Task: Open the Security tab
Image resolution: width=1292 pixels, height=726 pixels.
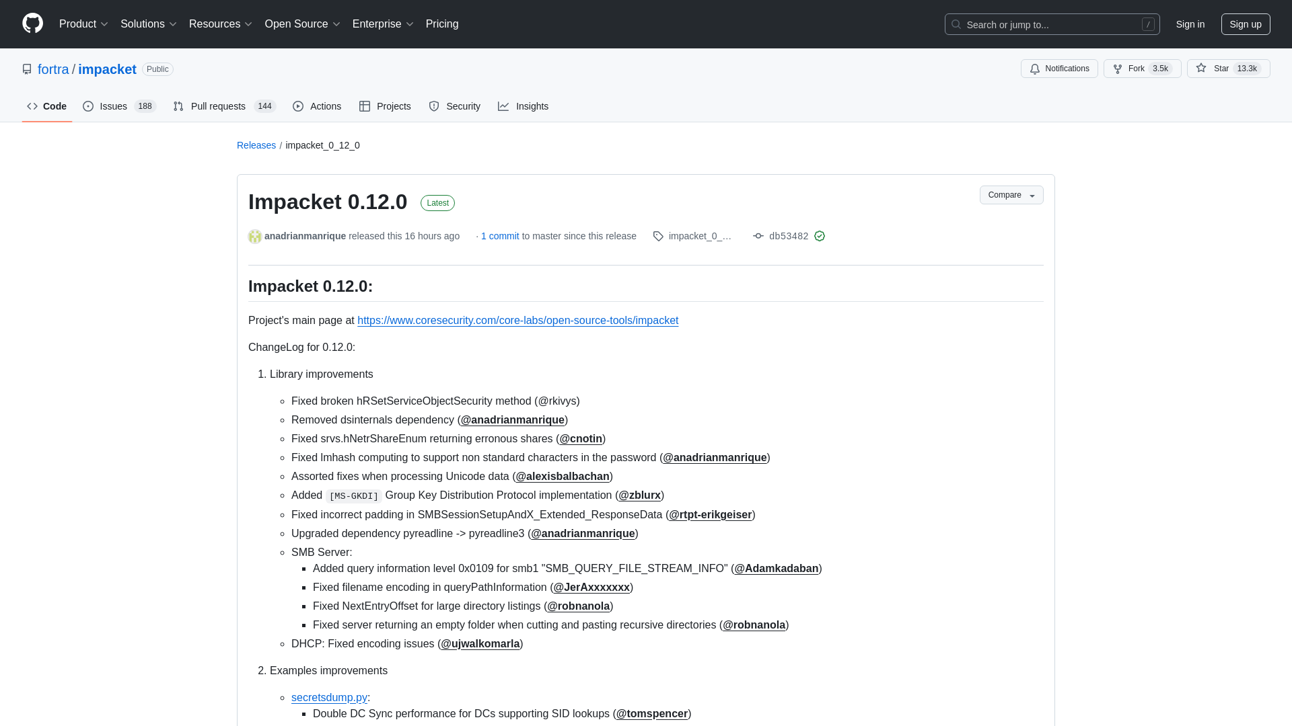Action: pyautogui.click(x=454, y=106)
